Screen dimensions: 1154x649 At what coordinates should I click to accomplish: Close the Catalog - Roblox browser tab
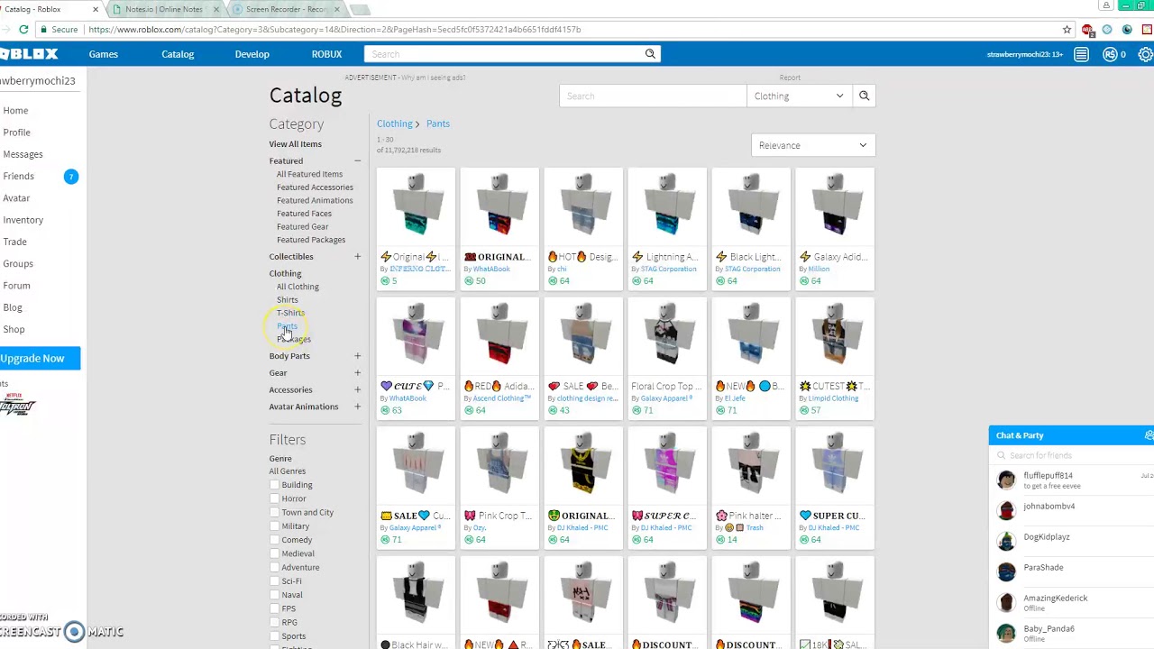(96, 9)
